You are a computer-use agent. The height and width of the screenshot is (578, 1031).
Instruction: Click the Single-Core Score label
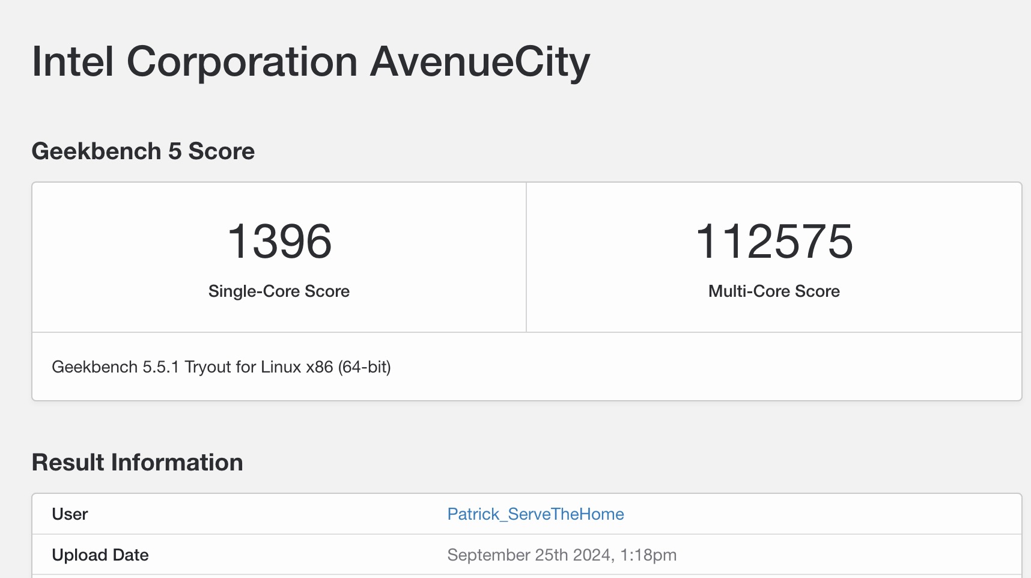[x=279, y=291]
